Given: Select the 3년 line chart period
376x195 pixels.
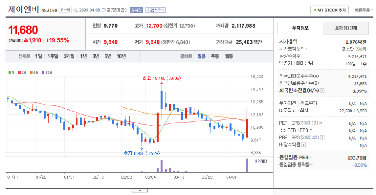Looking at the screenshot, I should 96,56.
